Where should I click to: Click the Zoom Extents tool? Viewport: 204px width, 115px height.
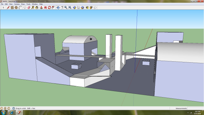(70, 8)
